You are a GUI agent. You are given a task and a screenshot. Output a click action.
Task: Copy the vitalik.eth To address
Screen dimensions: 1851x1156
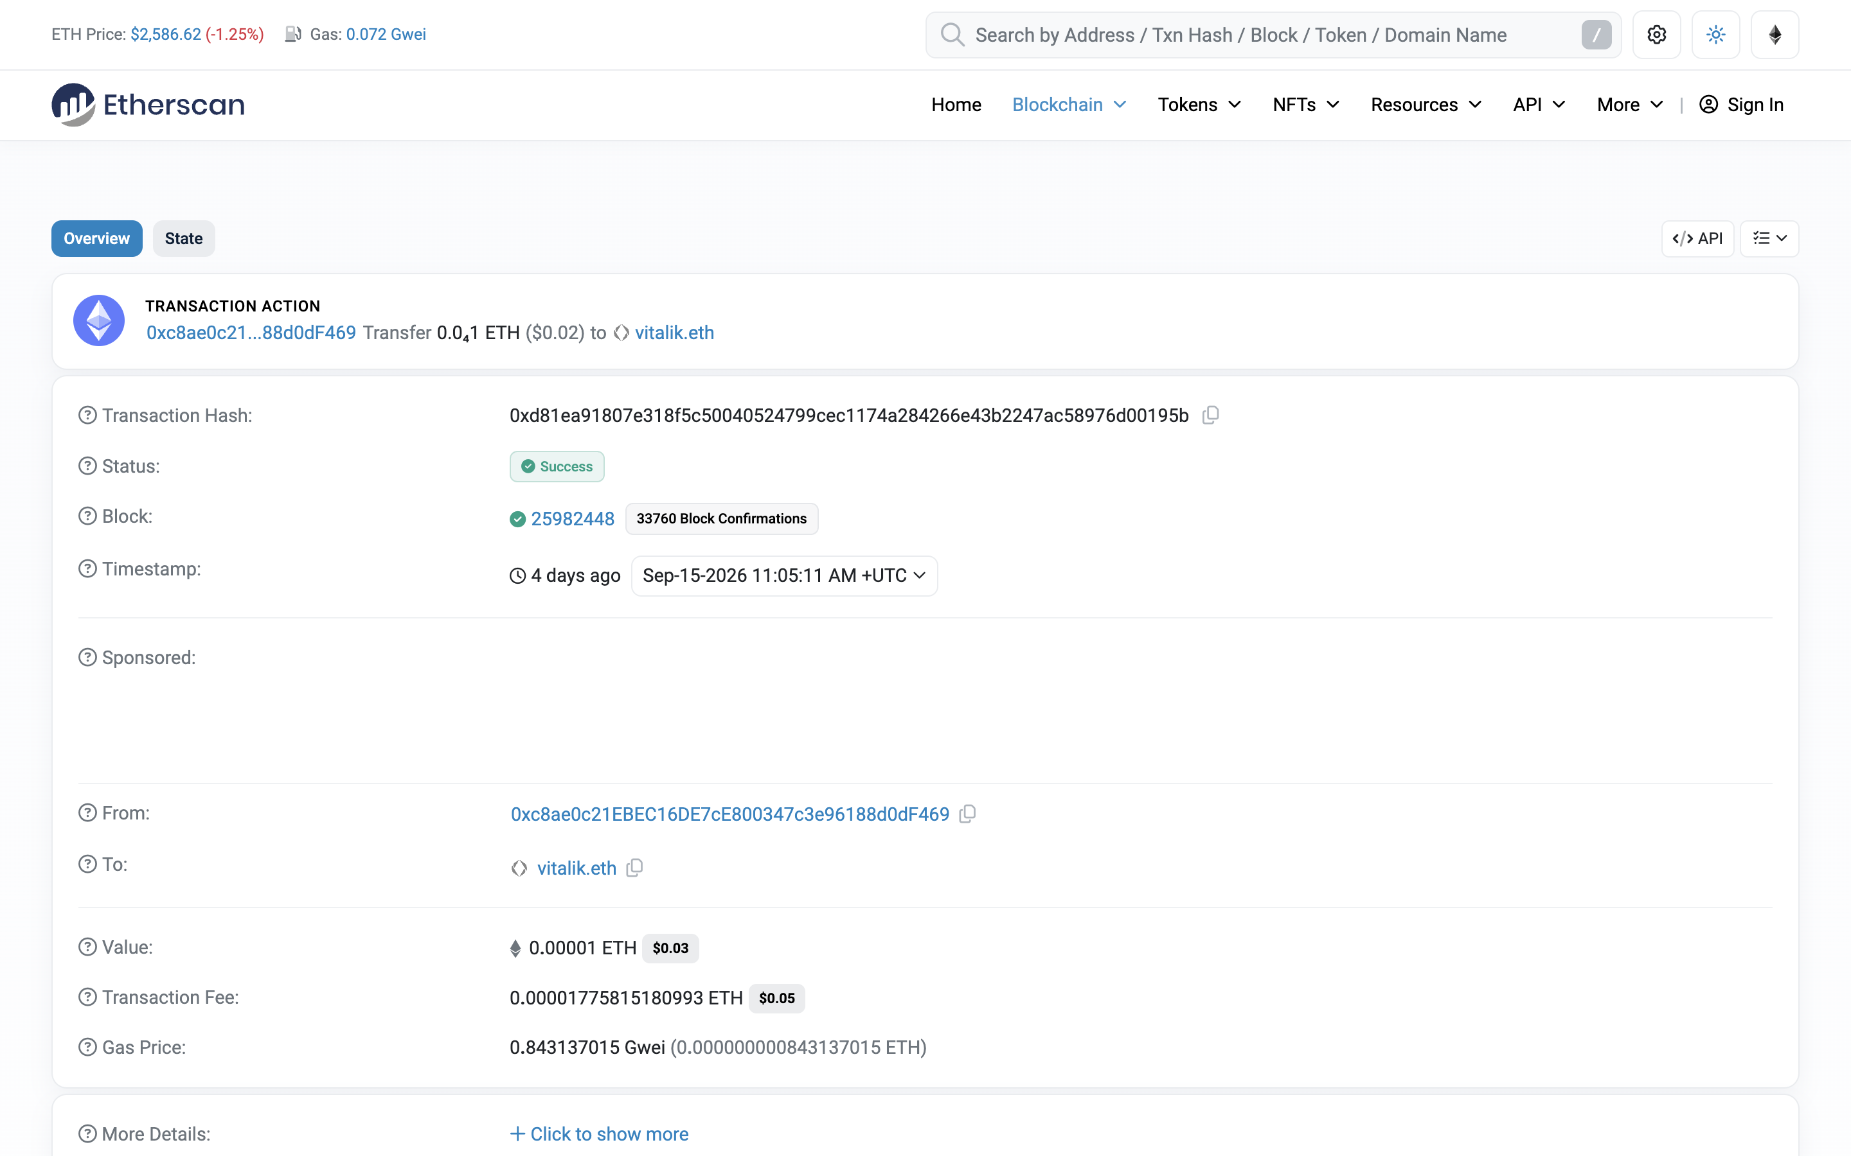(x=634, y=868)
